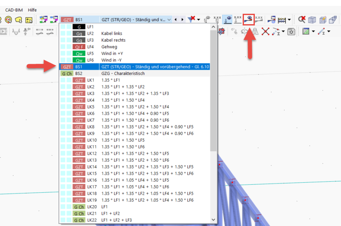
Task: Click the greyed chain nodes icon
Action: pos(234,32)
